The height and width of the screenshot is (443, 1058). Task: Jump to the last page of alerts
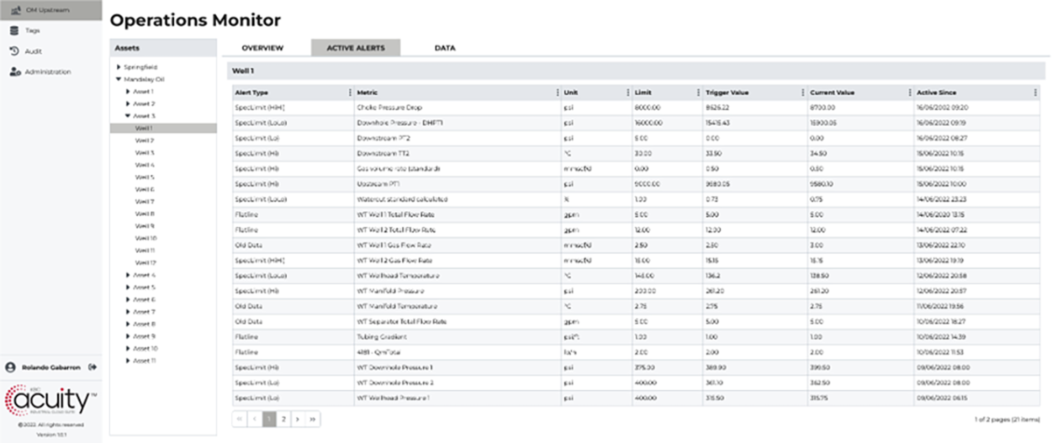click(313, 419)
